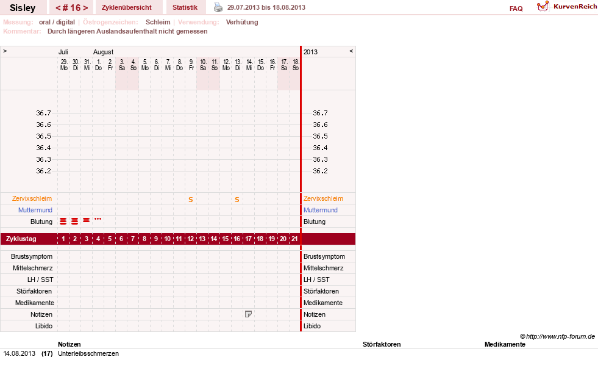Click the right Libido row label
The height and width of the screenshot is (368, 598).
pyautogui.click(x=312, y=326)
